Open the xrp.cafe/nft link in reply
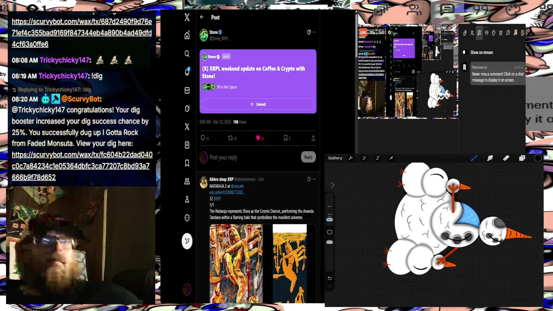The height and width of the screenshot is (311, 553). pyautogui.click(x=227, y=192)
